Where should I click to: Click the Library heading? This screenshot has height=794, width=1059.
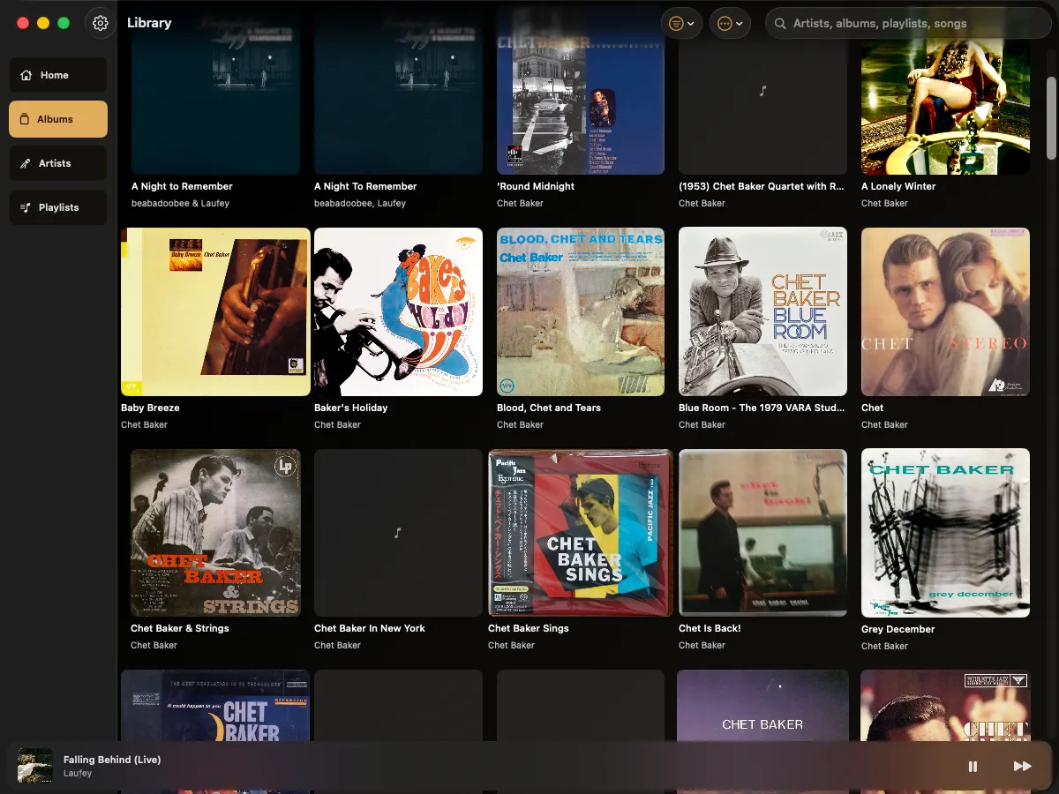click(x=149, y=23)
